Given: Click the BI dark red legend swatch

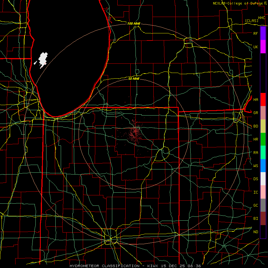Looking at the screenshot, I should click(263, 219).
